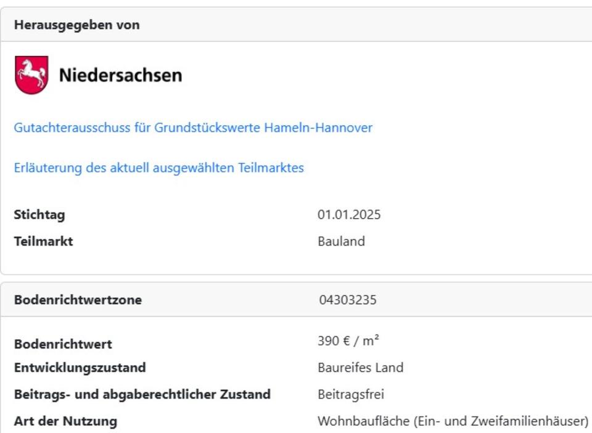Click the Art der Nutzung label
The width and height of the screenshot is (592, 433).
(65, 421)
